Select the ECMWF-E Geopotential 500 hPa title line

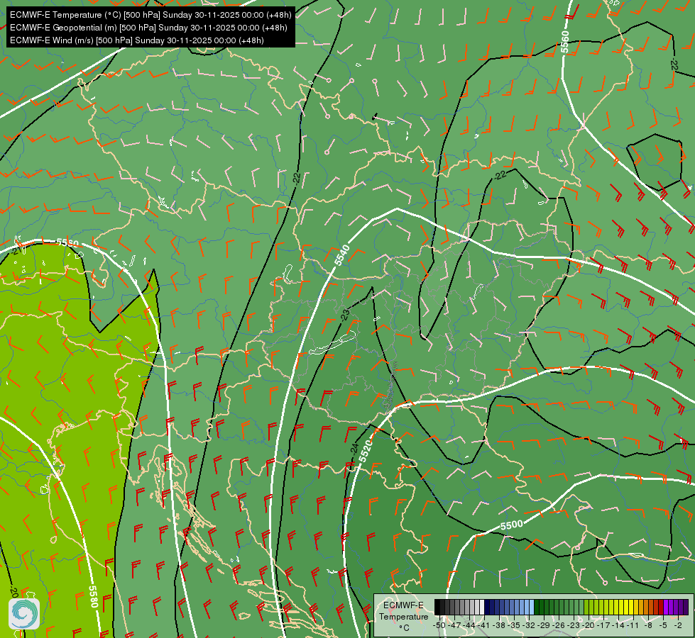click(148, 28)
